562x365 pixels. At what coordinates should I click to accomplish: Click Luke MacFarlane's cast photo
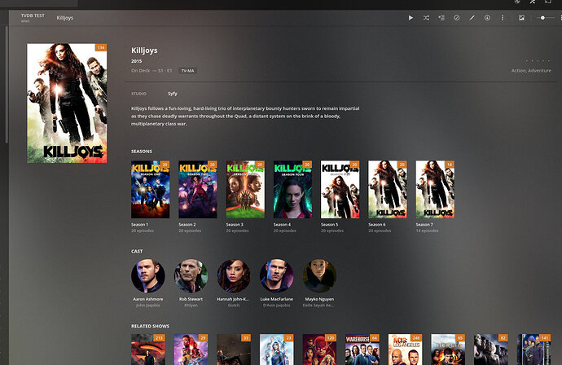277,276
